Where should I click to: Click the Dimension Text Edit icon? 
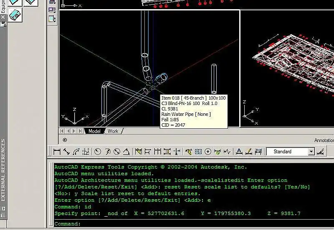[x=249, y=152]
